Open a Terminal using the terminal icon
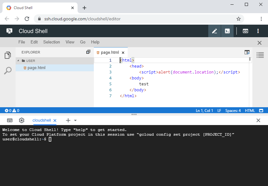 227,31
